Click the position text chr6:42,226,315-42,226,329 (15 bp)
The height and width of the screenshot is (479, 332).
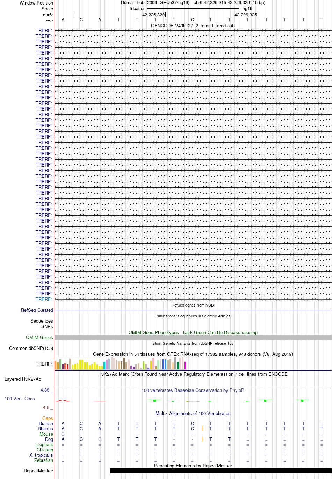[x=229, y=3]
